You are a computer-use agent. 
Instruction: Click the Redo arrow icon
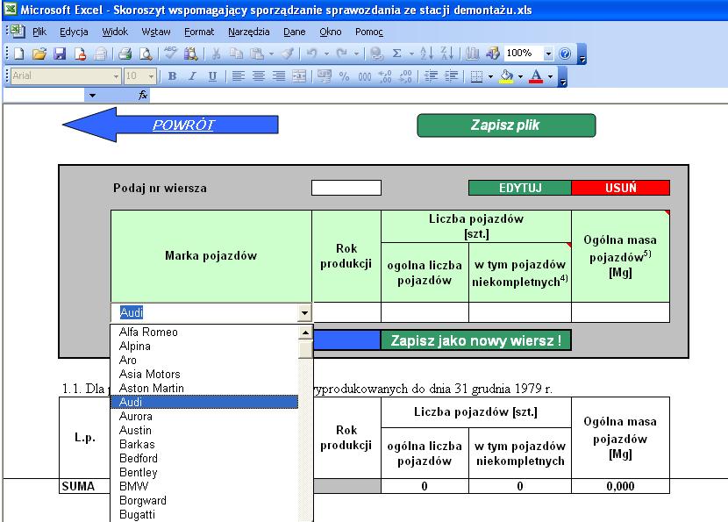click(342, 54)
